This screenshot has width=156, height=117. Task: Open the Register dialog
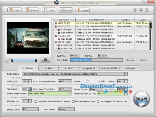[83, 11]
